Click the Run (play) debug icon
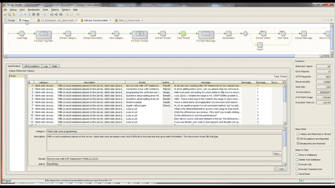This screenshot has width=335, height=188. click(21, 14)
